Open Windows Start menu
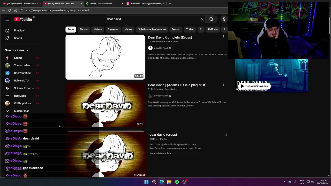This screenshot has width=331, height=186. pyautogui.click(x=146, y=182)
